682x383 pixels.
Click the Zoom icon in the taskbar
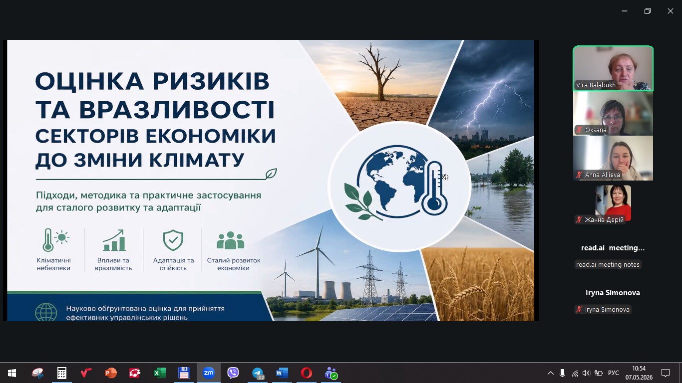(209, 373)
